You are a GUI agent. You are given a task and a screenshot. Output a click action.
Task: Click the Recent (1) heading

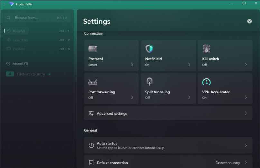(20, 63)
